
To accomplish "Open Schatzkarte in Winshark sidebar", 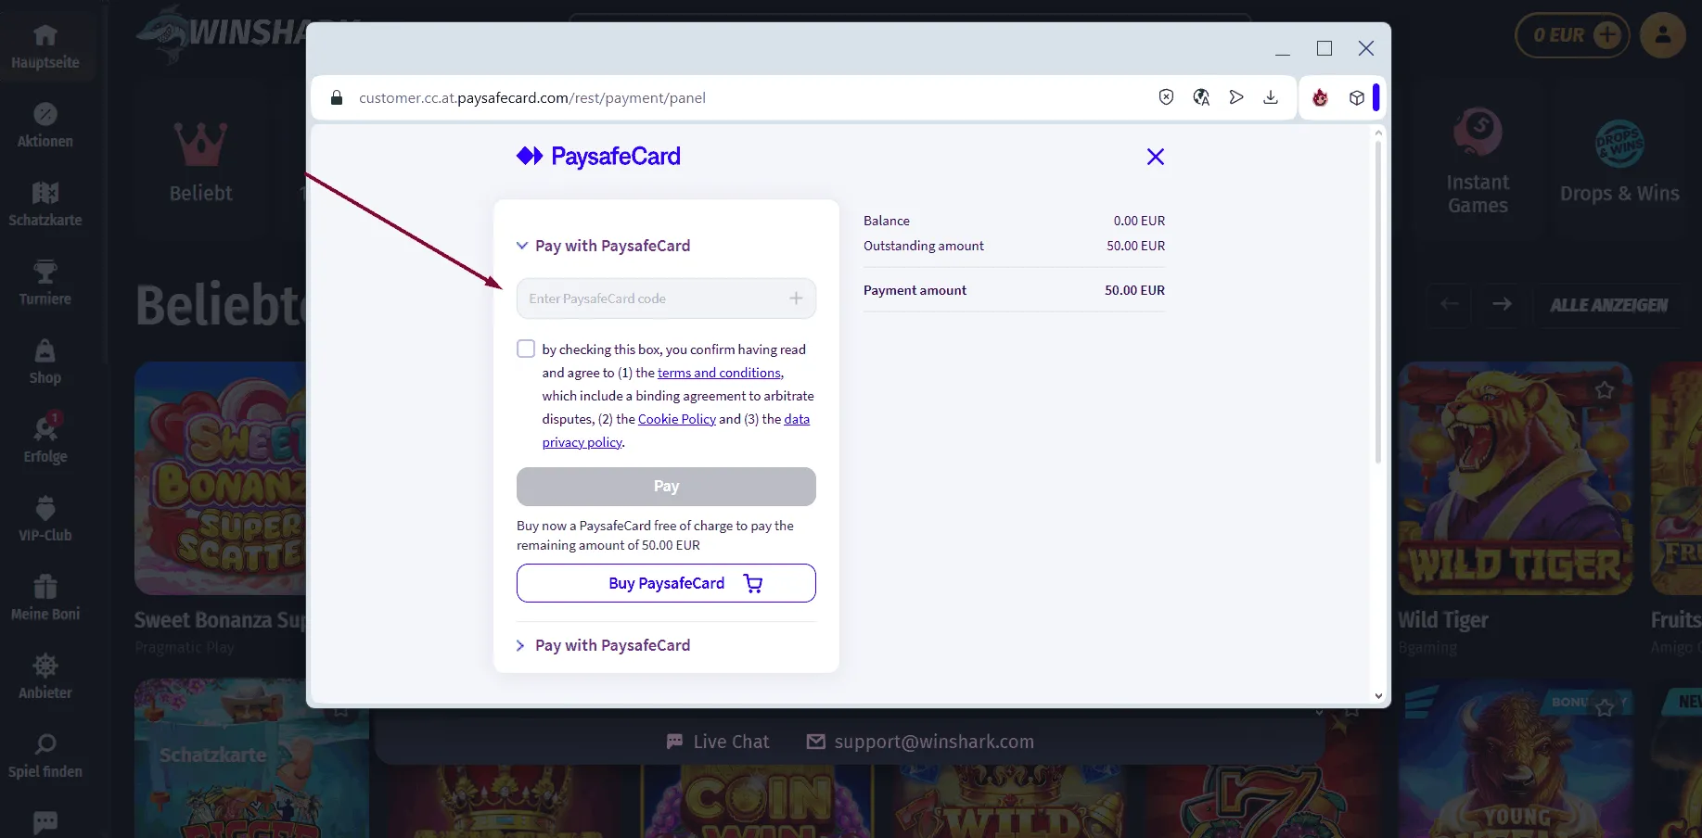I will point(45,204).
